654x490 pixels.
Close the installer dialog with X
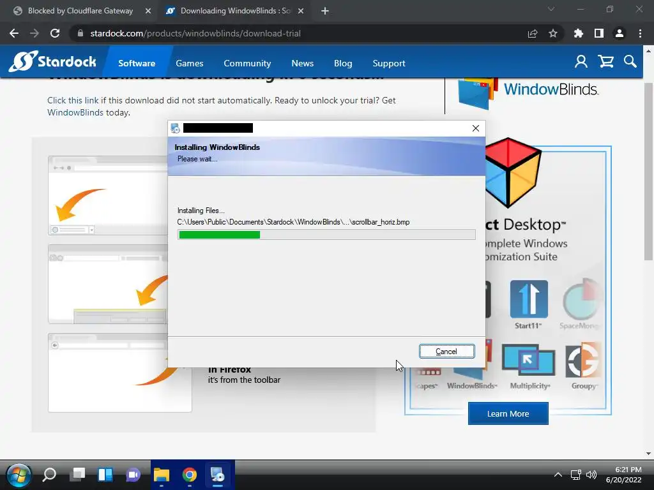(475, 128)
